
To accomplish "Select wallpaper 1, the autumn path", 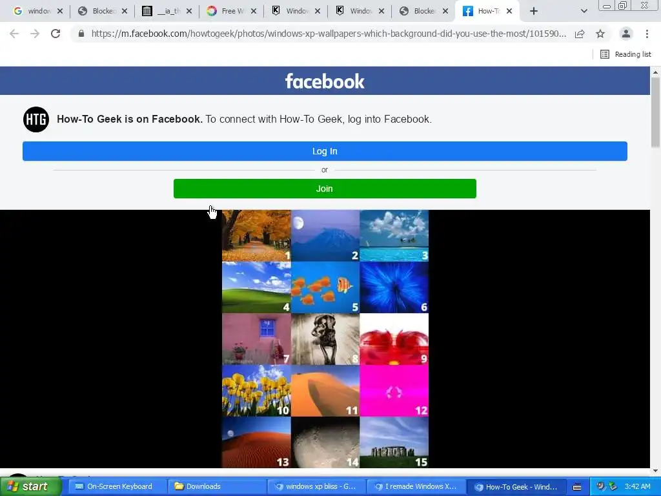I will click(x=256, y=236).
